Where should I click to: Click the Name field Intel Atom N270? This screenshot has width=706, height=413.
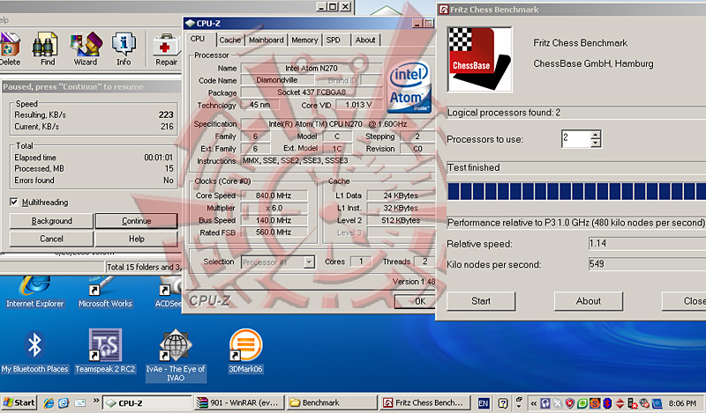(x=312, y=69)
